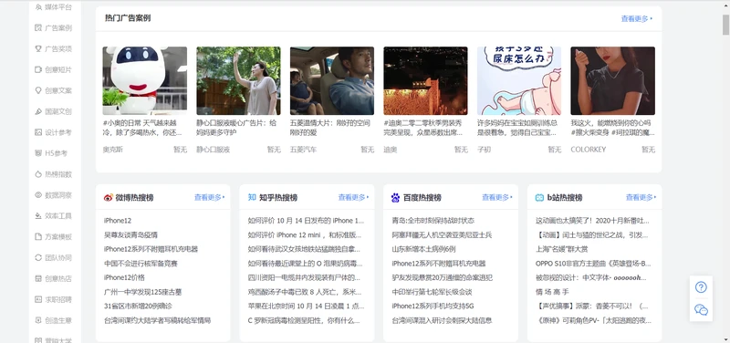The image size is (730, 343).
Task: Open Weibo topic iPhone12系列不附赠耳机充电器
Action: click(151, 249)
